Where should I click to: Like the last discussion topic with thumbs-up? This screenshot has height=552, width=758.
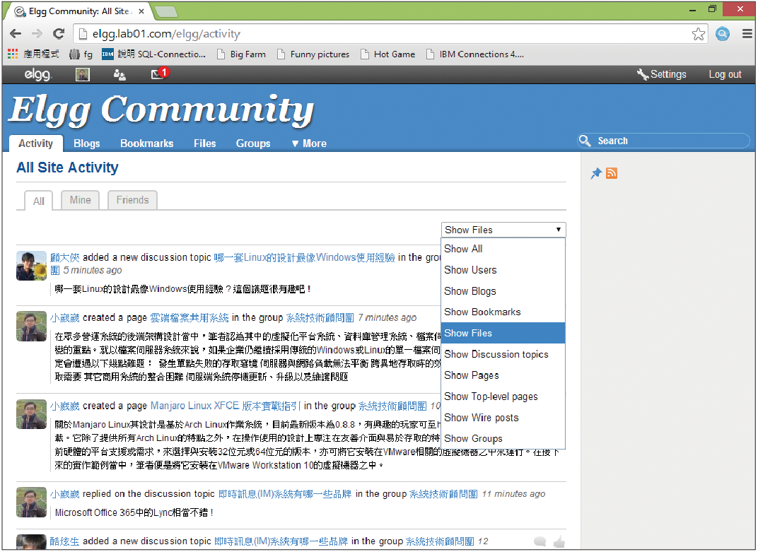pos(559,542)
